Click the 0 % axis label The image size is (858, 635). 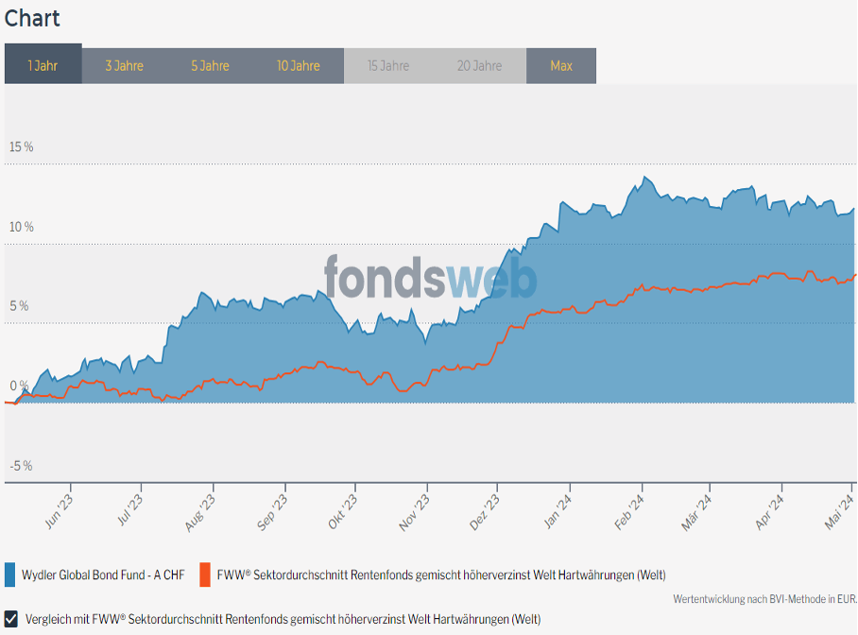(19, 386)
